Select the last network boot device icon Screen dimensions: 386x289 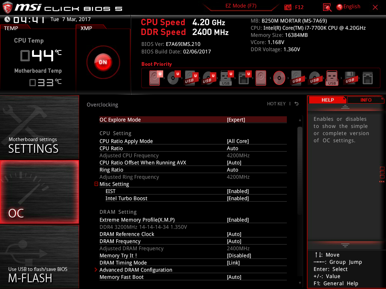[368, 78]
